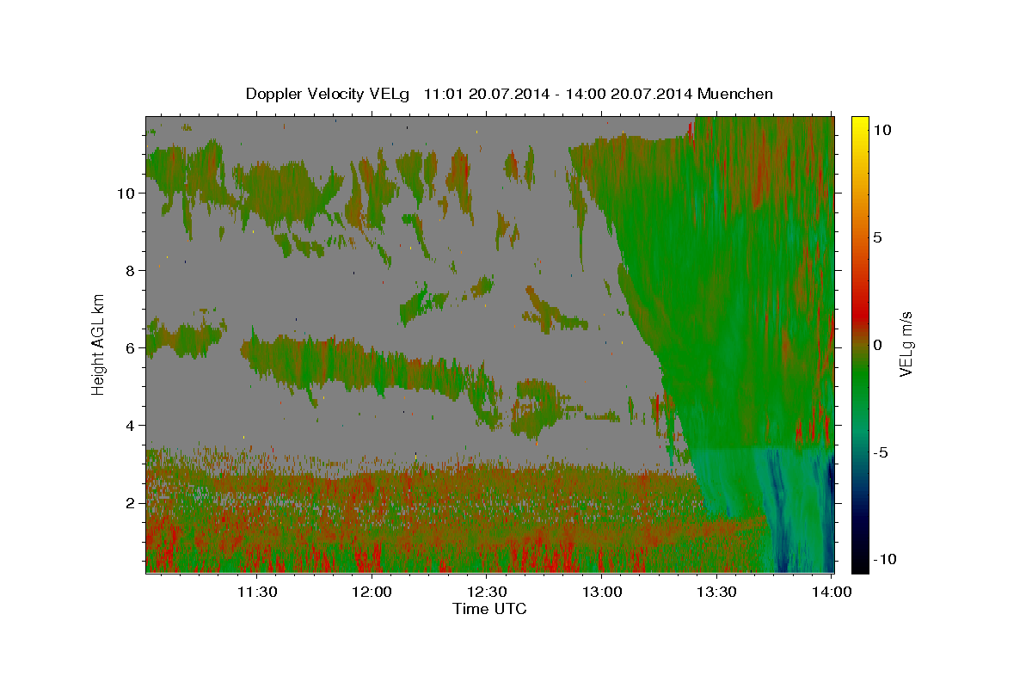This screenshot has height=688, width=1032.
Task: Click the 13:30 time tick label
Action: [x=716, y=592]
